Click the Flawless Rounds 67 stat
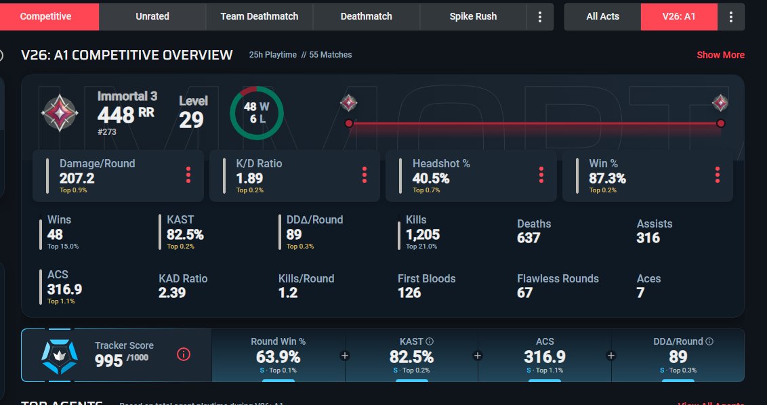 tap(558, 286)
